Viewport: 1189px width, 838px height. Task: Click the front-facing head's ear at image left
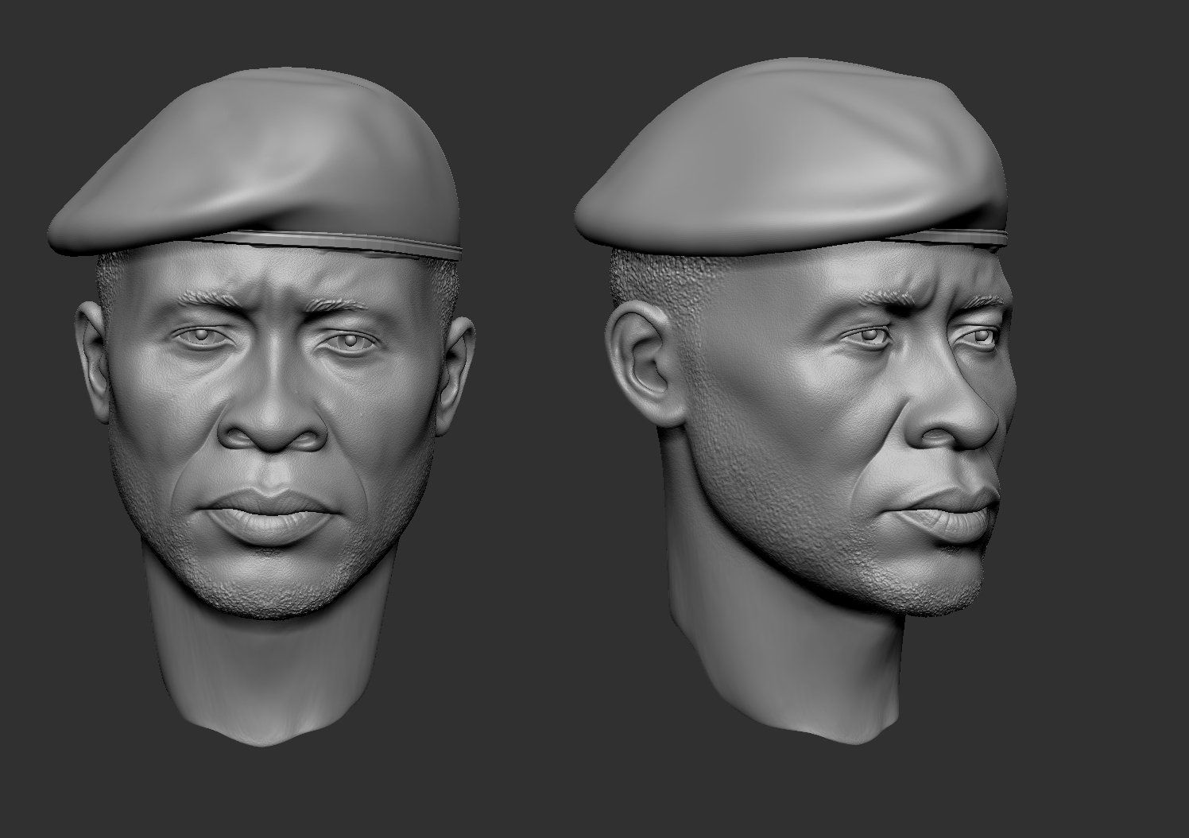(89, 350)
